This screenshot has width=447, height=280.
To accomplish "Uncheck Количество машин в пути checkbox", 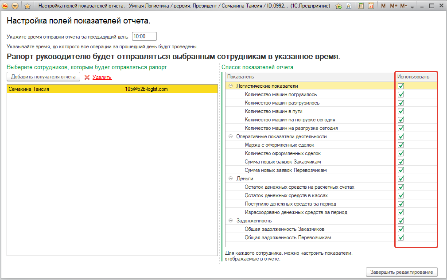I will pos(401,111).
